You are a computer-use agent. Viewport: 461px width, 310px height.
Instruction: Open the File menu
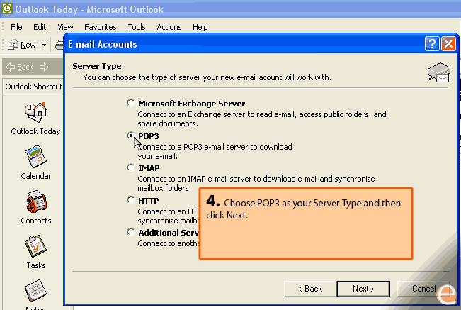(x=16, y=27)
